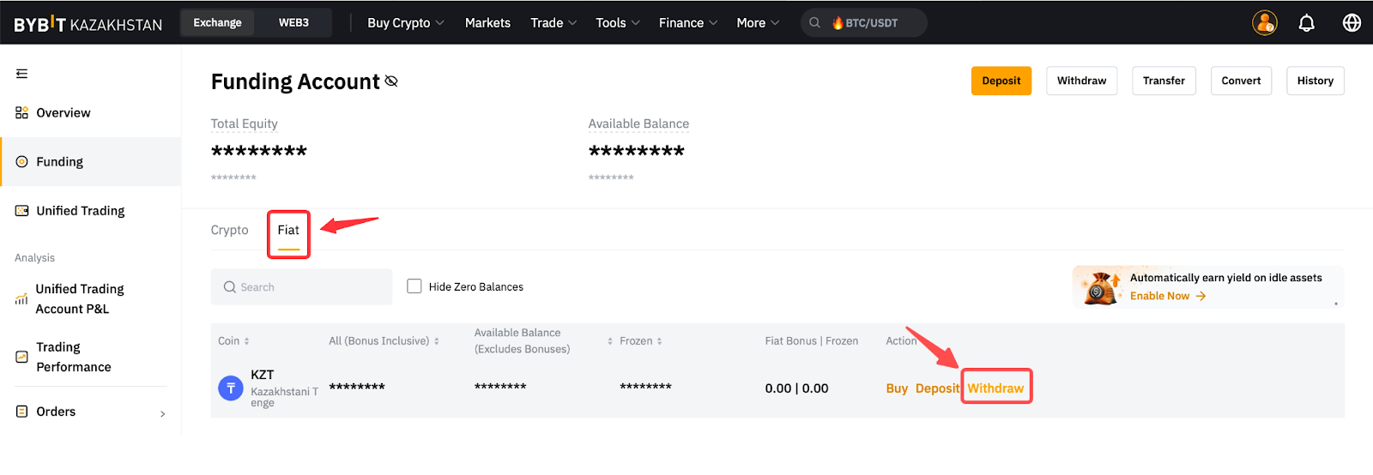1373x475 pixels.
Task: Toggle balance visibility eye icon
Action: pyautogui.click(x=391, y=81)
